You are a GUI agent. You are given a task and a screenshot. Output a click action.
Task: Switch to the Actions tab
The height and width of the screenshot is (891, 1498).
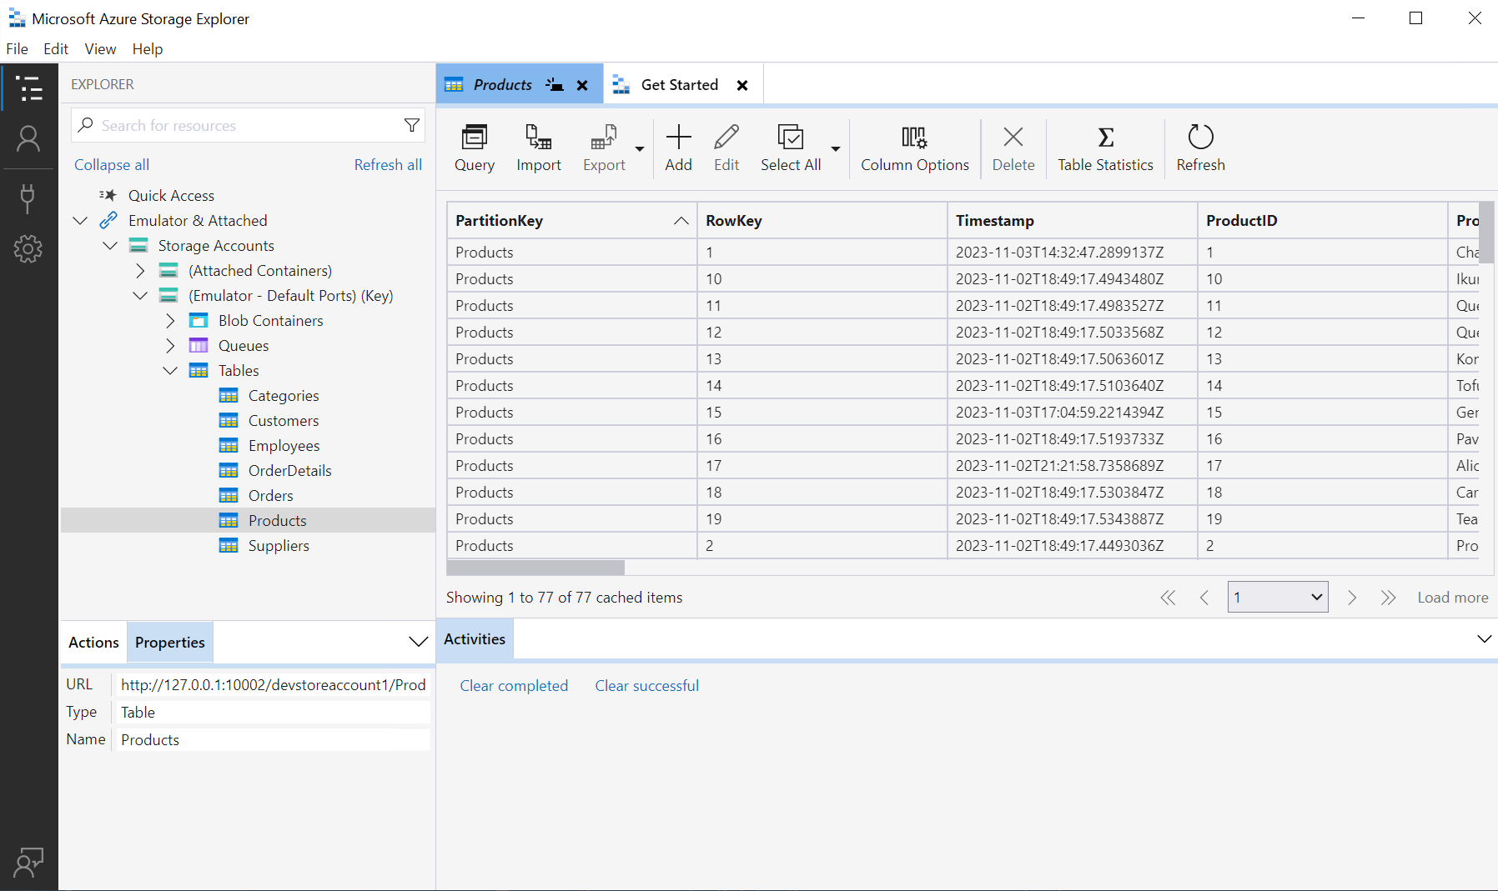[93, 643]
